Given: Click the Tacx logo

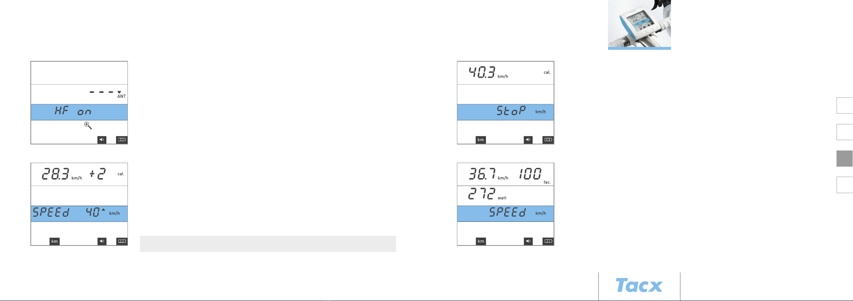Looking at the screenshot, I should [639, 286].
